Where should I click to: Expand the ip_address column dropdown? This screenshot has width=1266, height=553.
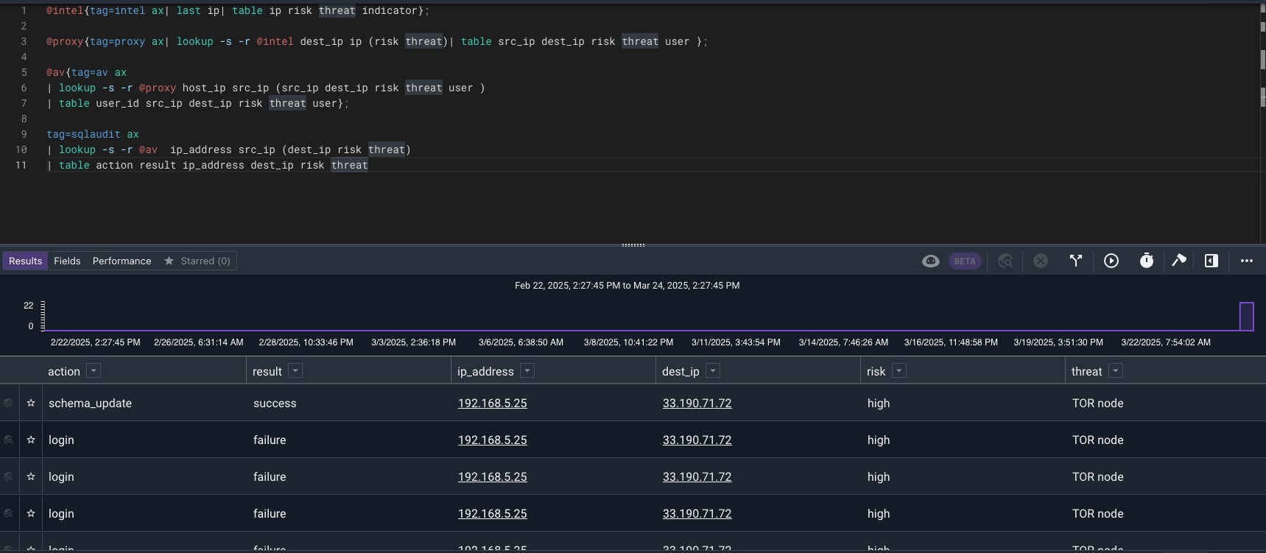(527, 370)
